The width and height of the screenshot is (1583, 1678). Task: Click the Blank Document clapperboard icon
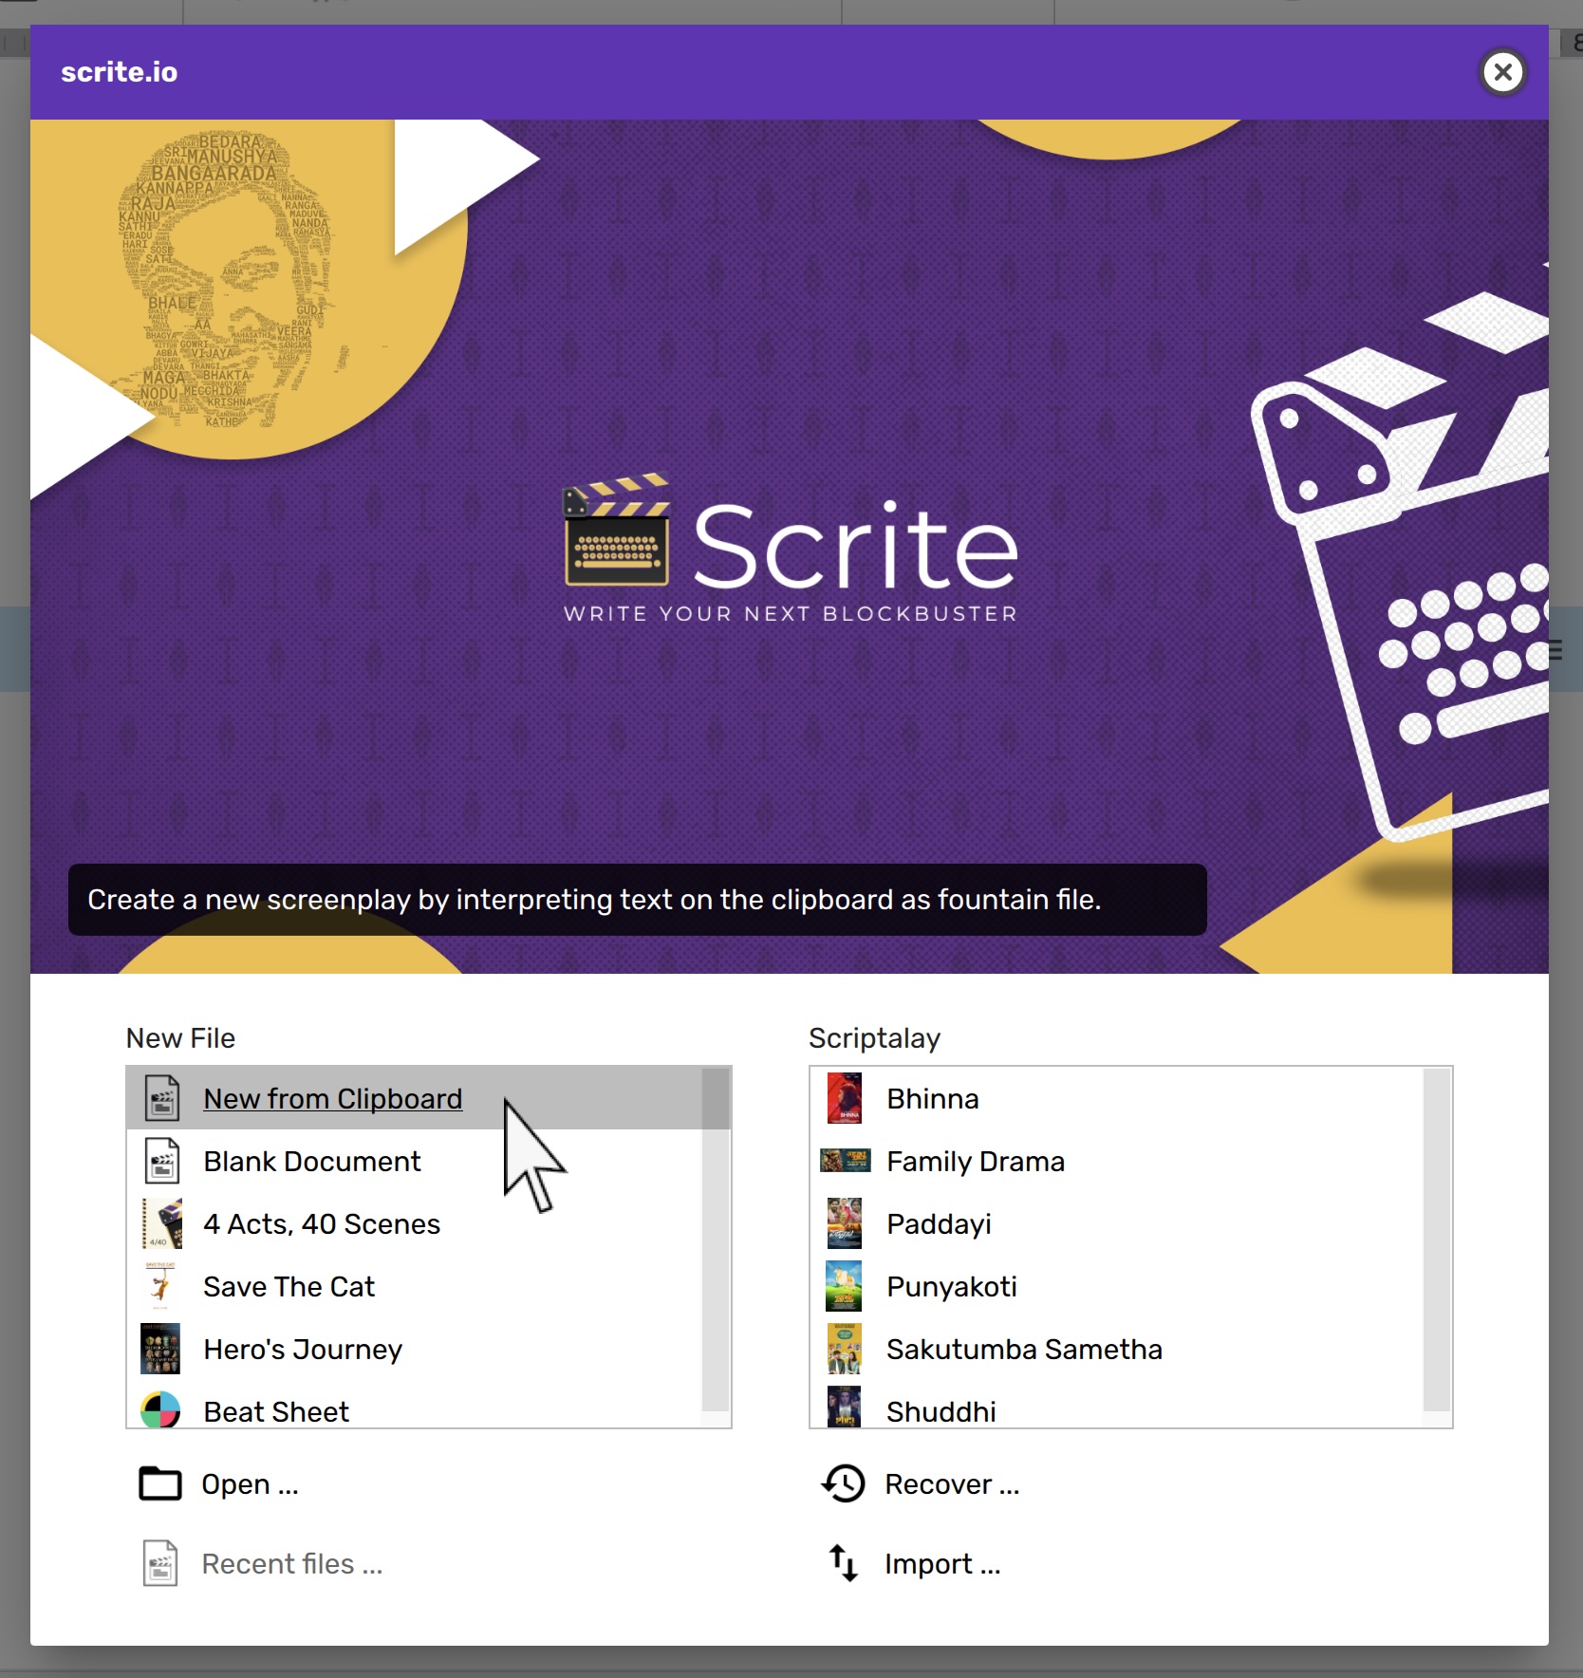click(x=162, y=1161)
